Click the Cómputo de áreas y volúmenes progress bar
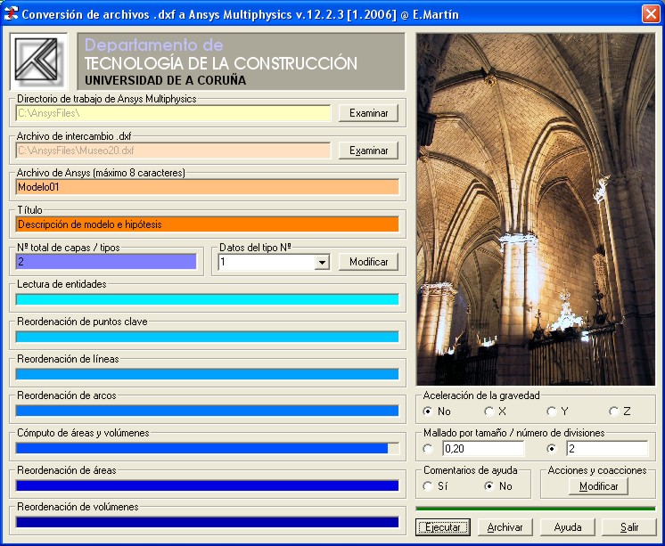Viewport: 665px width, 546px height. click(207, 448)
